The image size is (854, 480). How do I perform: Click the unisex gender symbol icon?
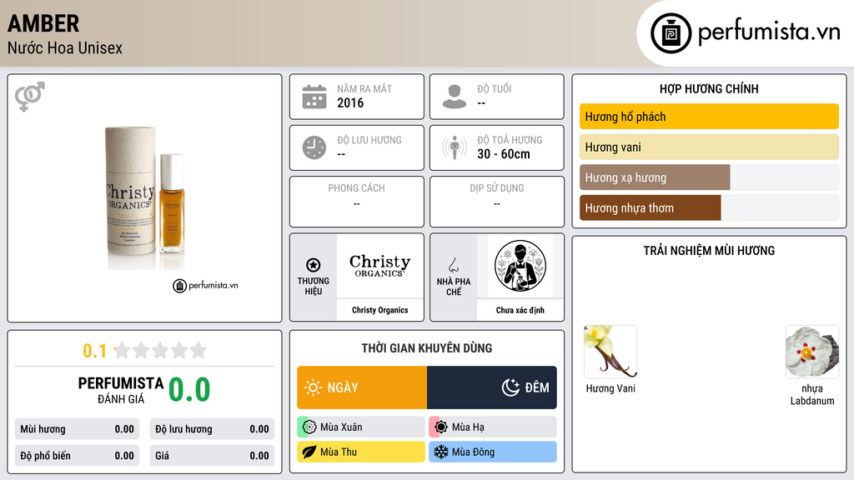click(30, 97)
